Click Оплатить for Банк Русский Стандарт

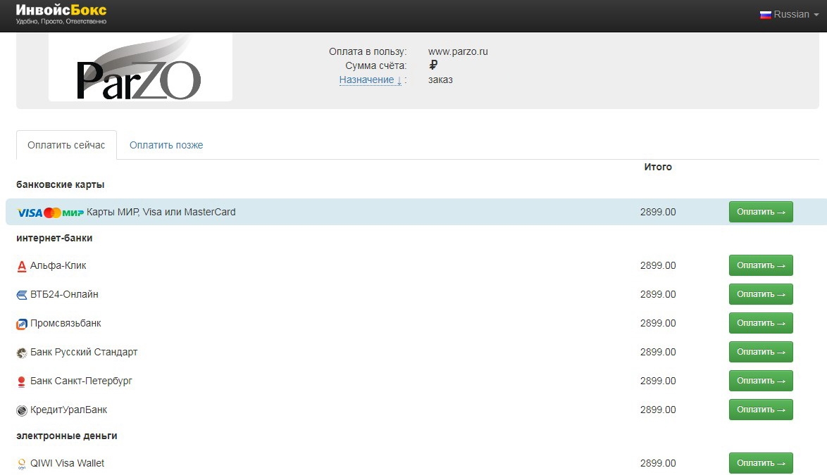point(761,352)
